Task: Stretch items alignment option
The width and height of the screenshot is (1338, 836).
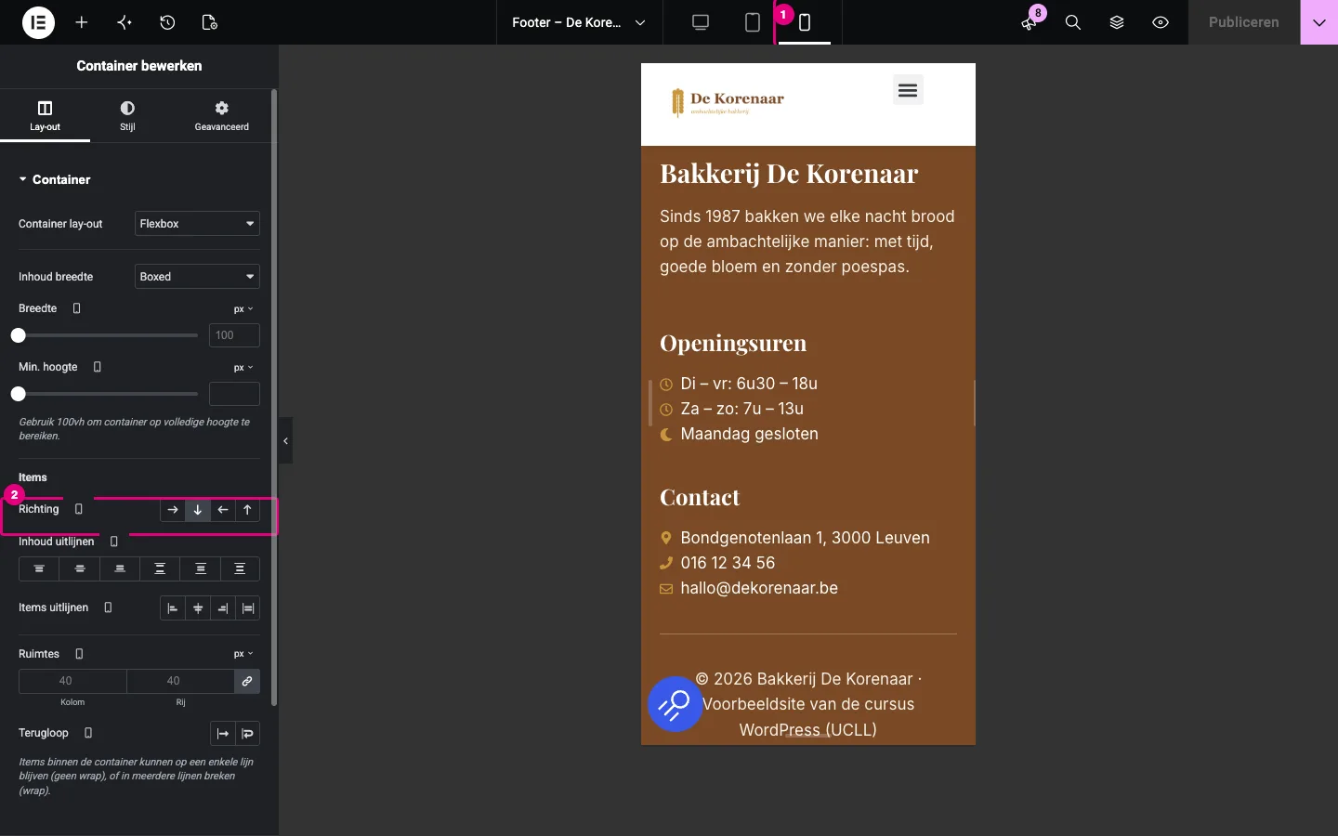Action: click(248, 608)
